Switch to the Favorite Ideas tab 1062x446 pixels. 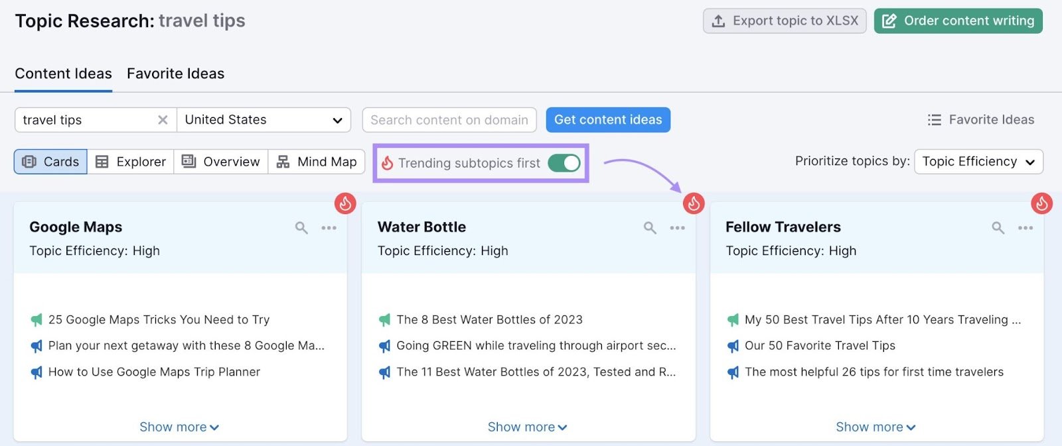pos(175,74)
